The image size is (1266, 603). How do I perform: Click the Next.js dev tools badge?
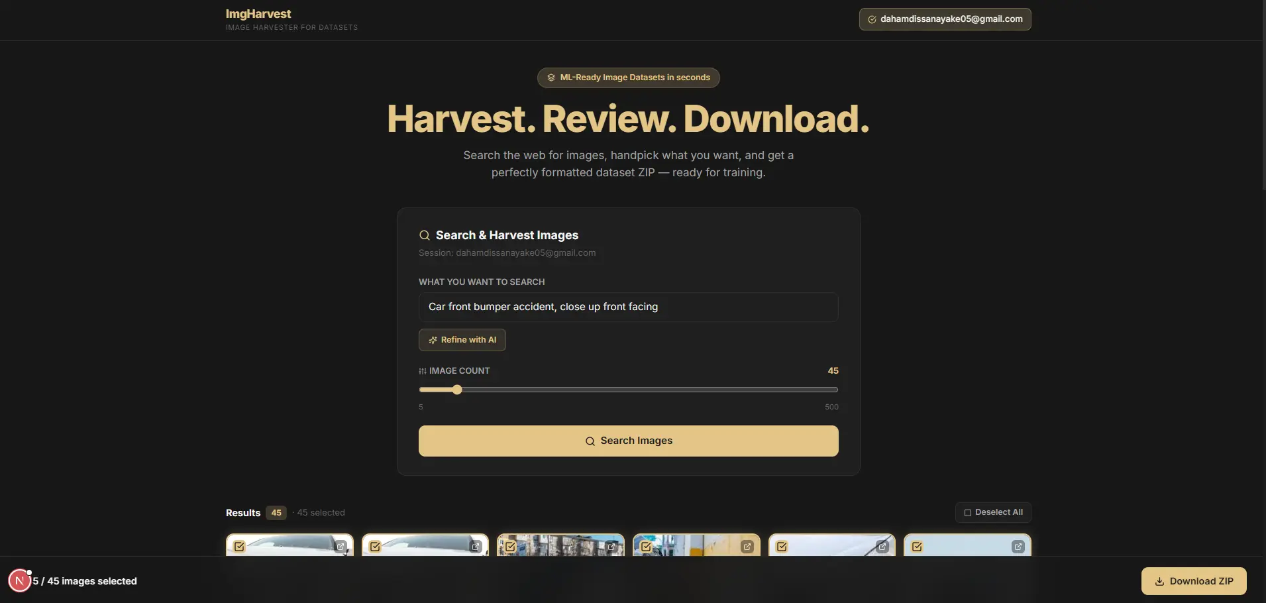(x=20, y=580)
